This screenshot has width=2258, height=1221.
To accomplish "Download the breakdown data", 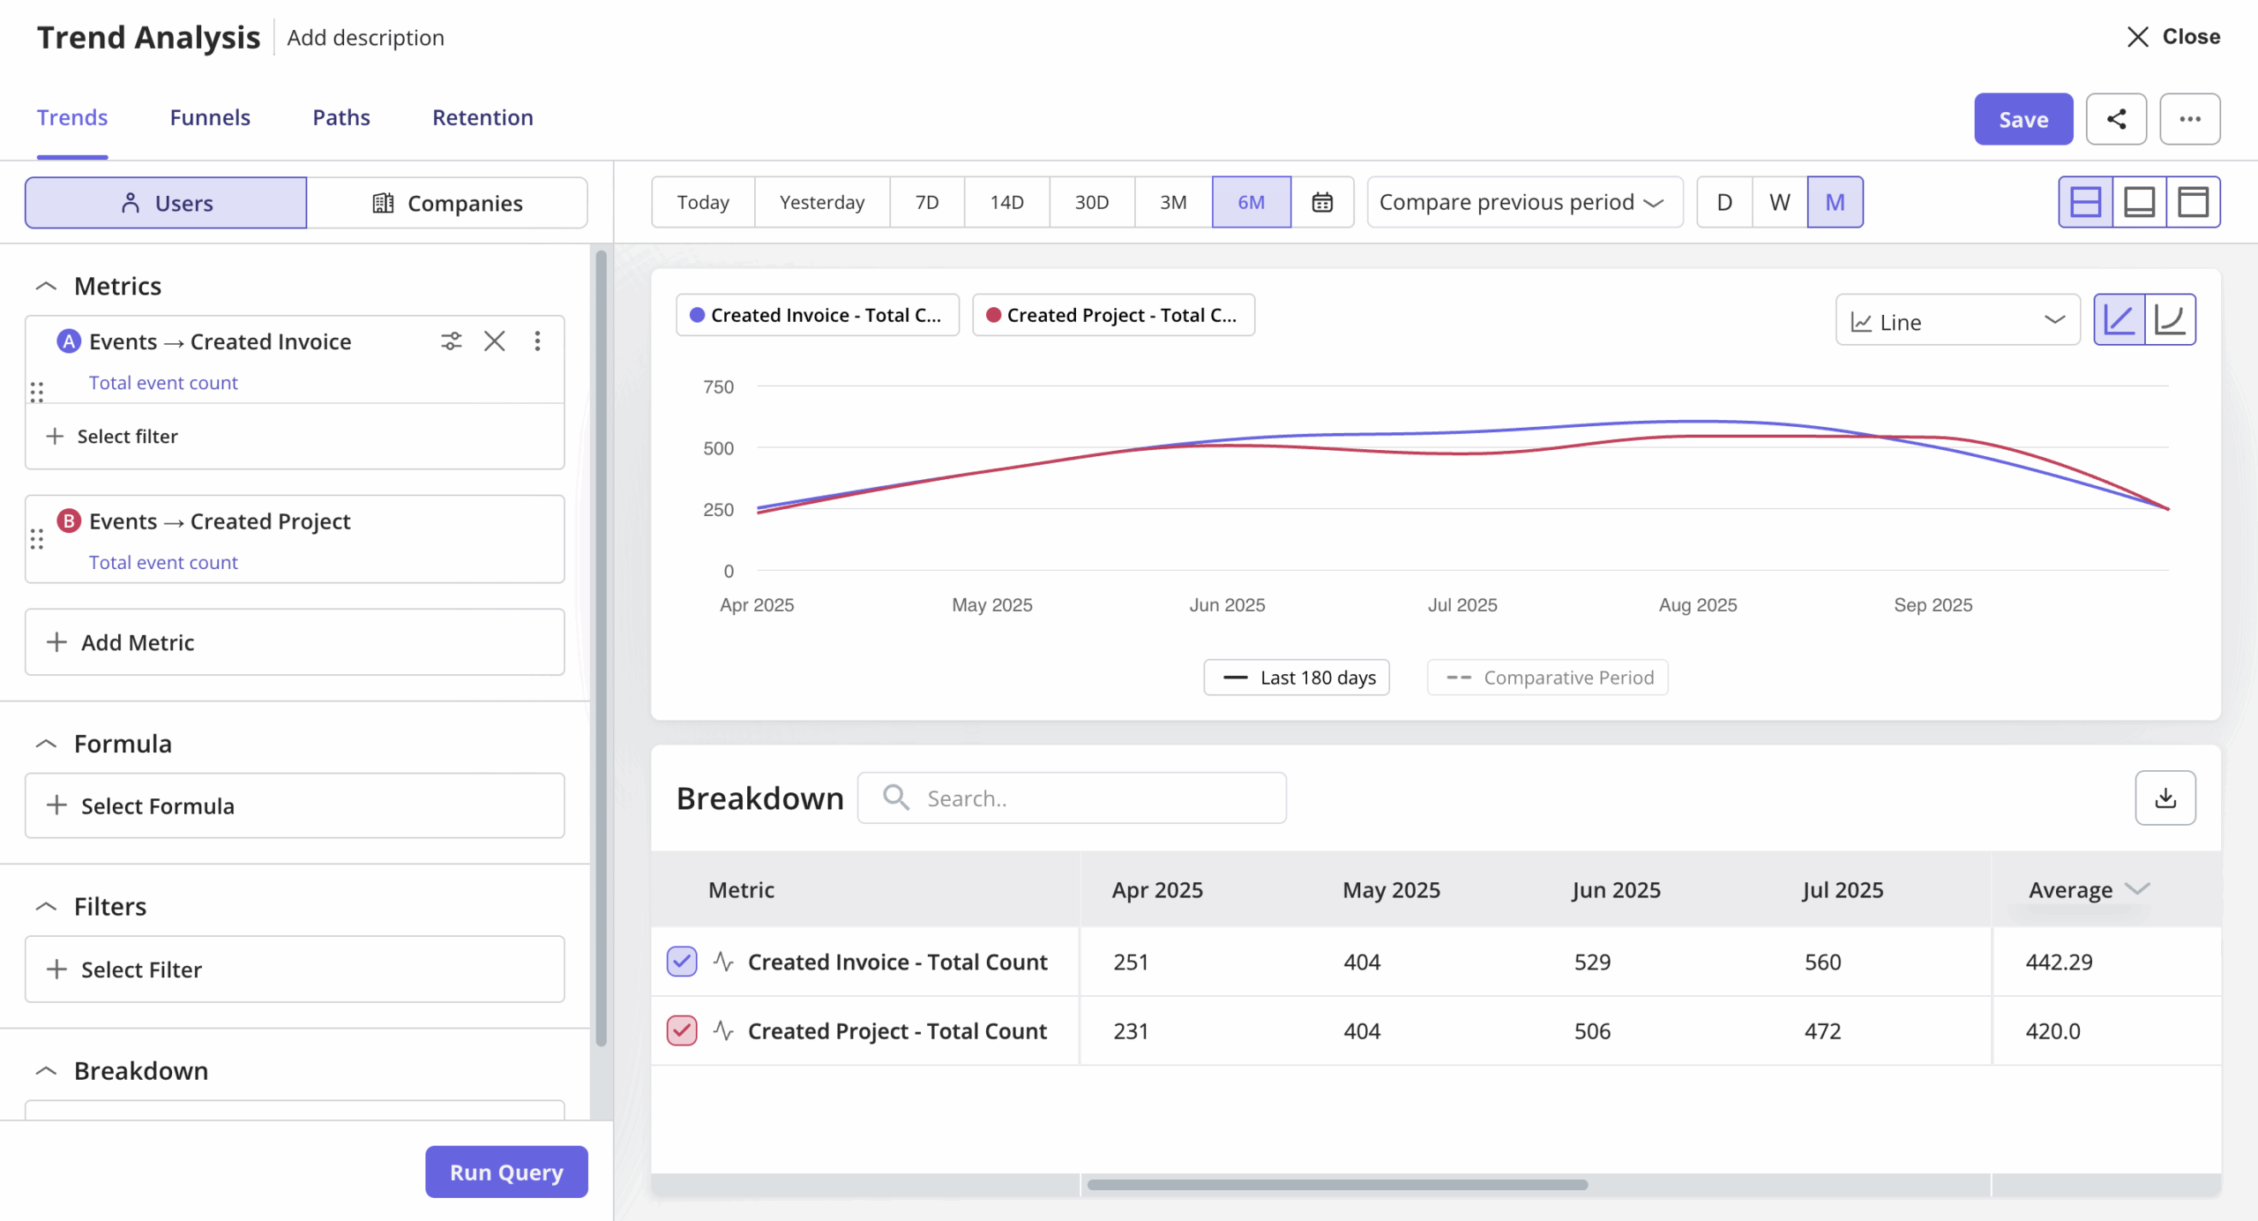I will 2165,798.
